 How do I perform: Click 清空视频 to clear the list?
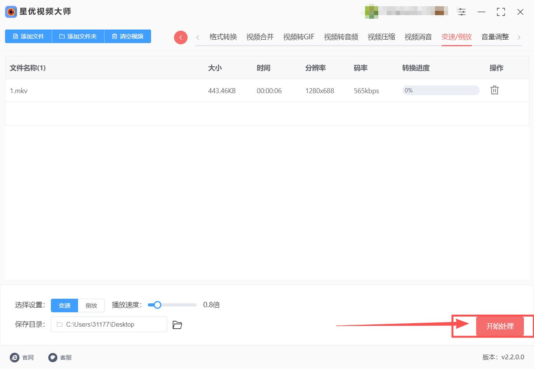pyautogui.click(x=127, y=36)
